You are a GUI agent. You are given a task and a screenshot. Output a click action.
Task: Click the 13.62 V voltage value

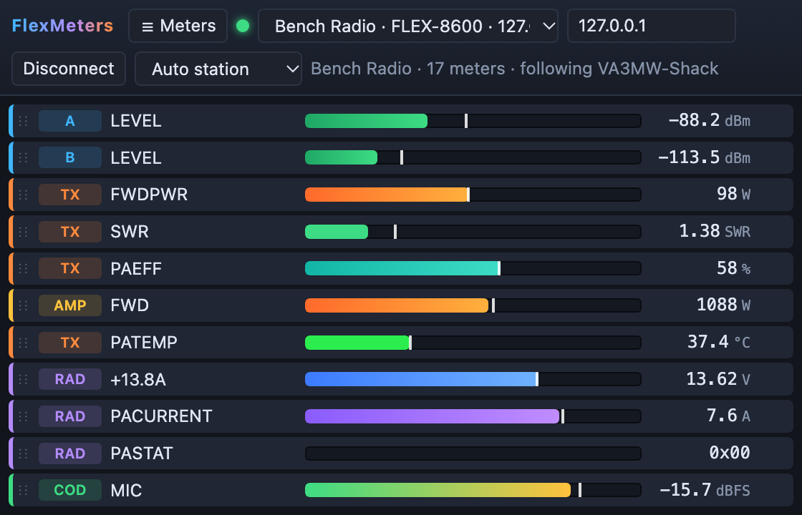[719, 378]
